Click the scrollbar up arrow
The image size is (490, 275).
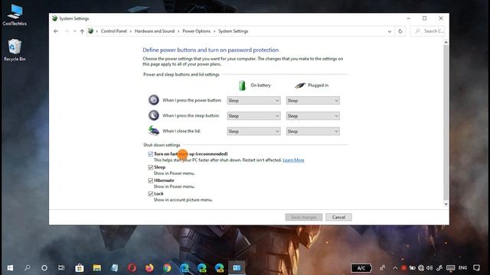click(x=446, y=42)
